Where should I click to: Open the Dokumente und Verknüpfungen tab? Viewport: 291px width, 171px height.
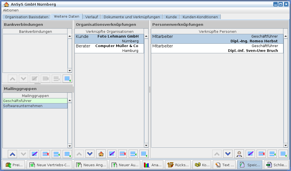(x=132, y=17)
